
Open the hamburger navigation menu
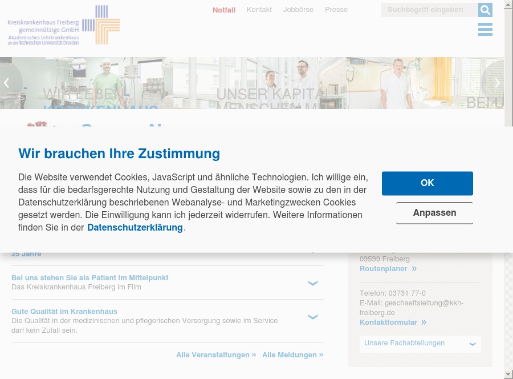pyautogui.click(x=485, y=29)
